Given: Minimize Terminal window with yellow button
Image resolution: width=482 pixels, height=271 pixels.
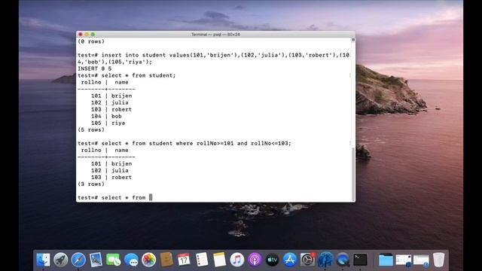Looking at the screenshot, I should (x=87, y=35).
